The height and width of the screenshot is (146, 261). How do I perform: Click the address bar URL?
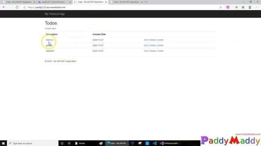(46, 7)
